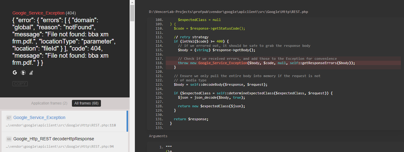Image resolution: width=404 pixels, height=152 pixels.
Task: Click the '// retry strategy' comment line
Action: click(x=191, y=37)
